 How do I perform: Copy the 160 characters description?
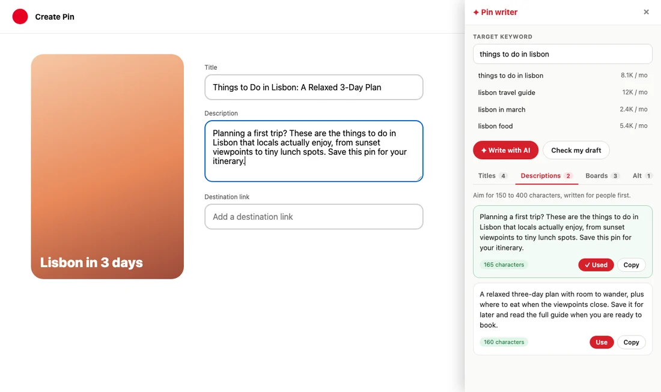pos(631,342)
